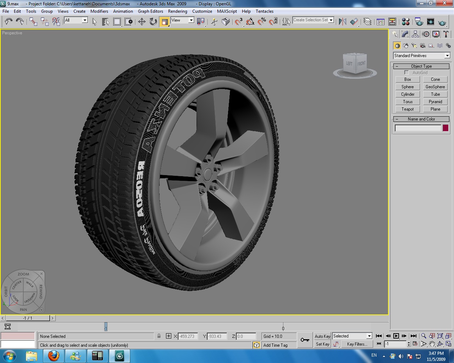The height and width of the screenshot is (363, 454).
Task: Toggle Angle Snap
Action: (x=250, y=22)
